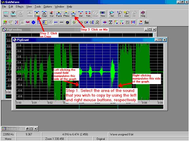Click the Cpy2 toolbar button
190x142 pixels.
click(44, 14)
